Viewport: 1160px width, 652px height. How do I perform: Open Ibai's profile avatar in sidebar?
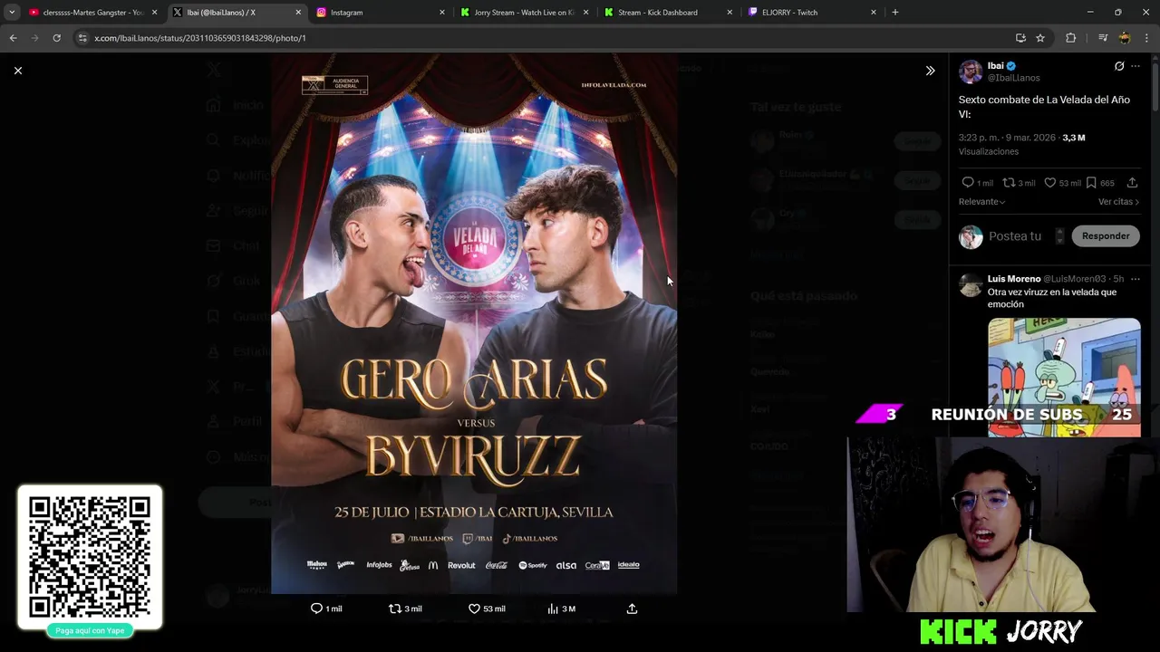(971, 72)
